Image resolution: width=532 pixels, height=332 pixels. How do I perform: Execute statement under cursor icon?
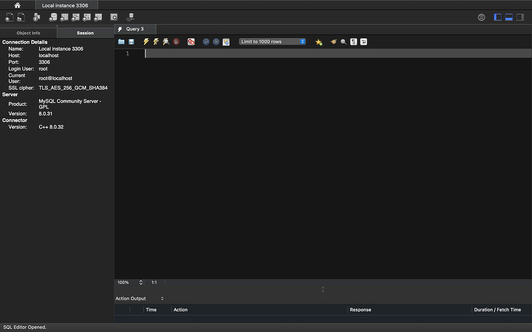156,42
